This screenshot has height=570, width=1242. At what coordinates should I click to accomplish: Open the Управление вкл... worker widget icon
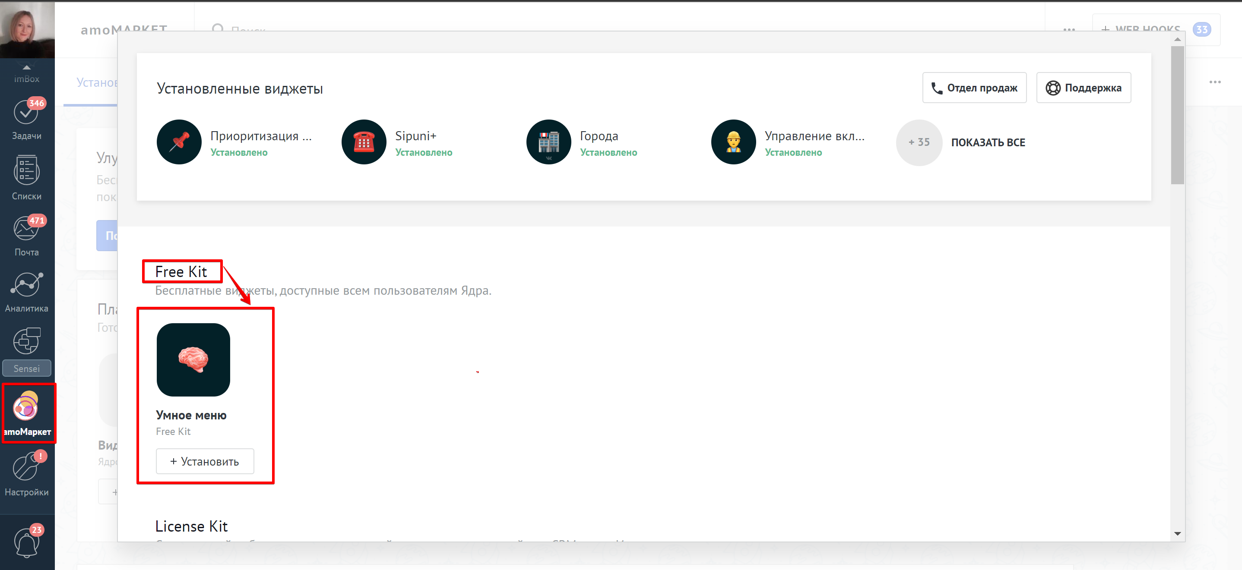pos(733,142)
